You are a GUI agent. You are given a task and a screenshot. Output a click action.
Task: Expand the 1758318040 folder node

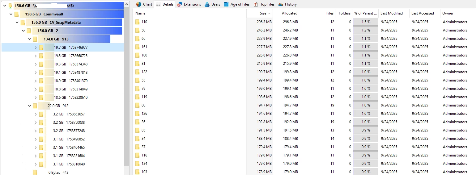tap(36, 164)
